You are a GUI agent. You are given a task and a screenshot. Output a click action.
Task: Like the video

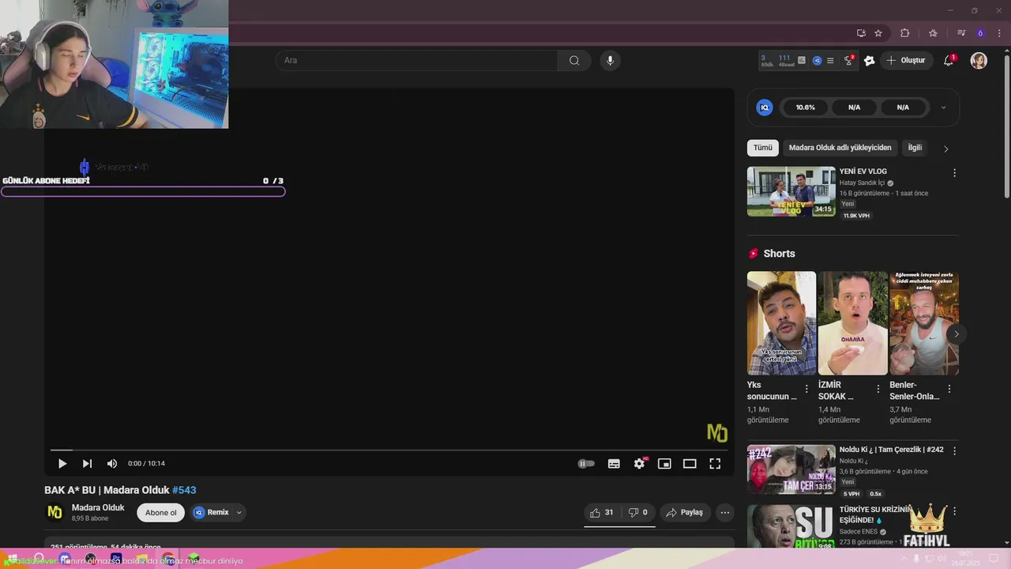(x=602, y=512)
